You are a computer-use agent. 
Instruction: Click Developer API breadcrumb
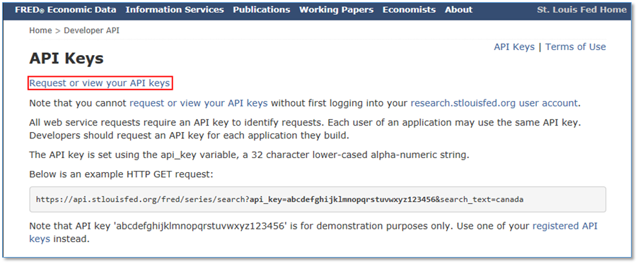click(x=91, y=30)
